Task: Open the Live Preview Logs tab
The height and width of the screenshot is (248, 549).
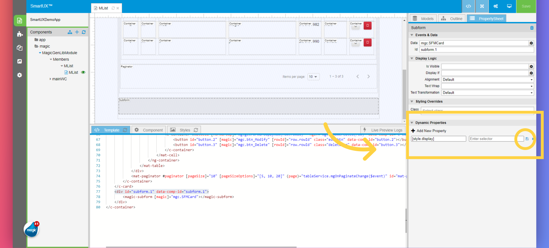Action: coord(383,130)
